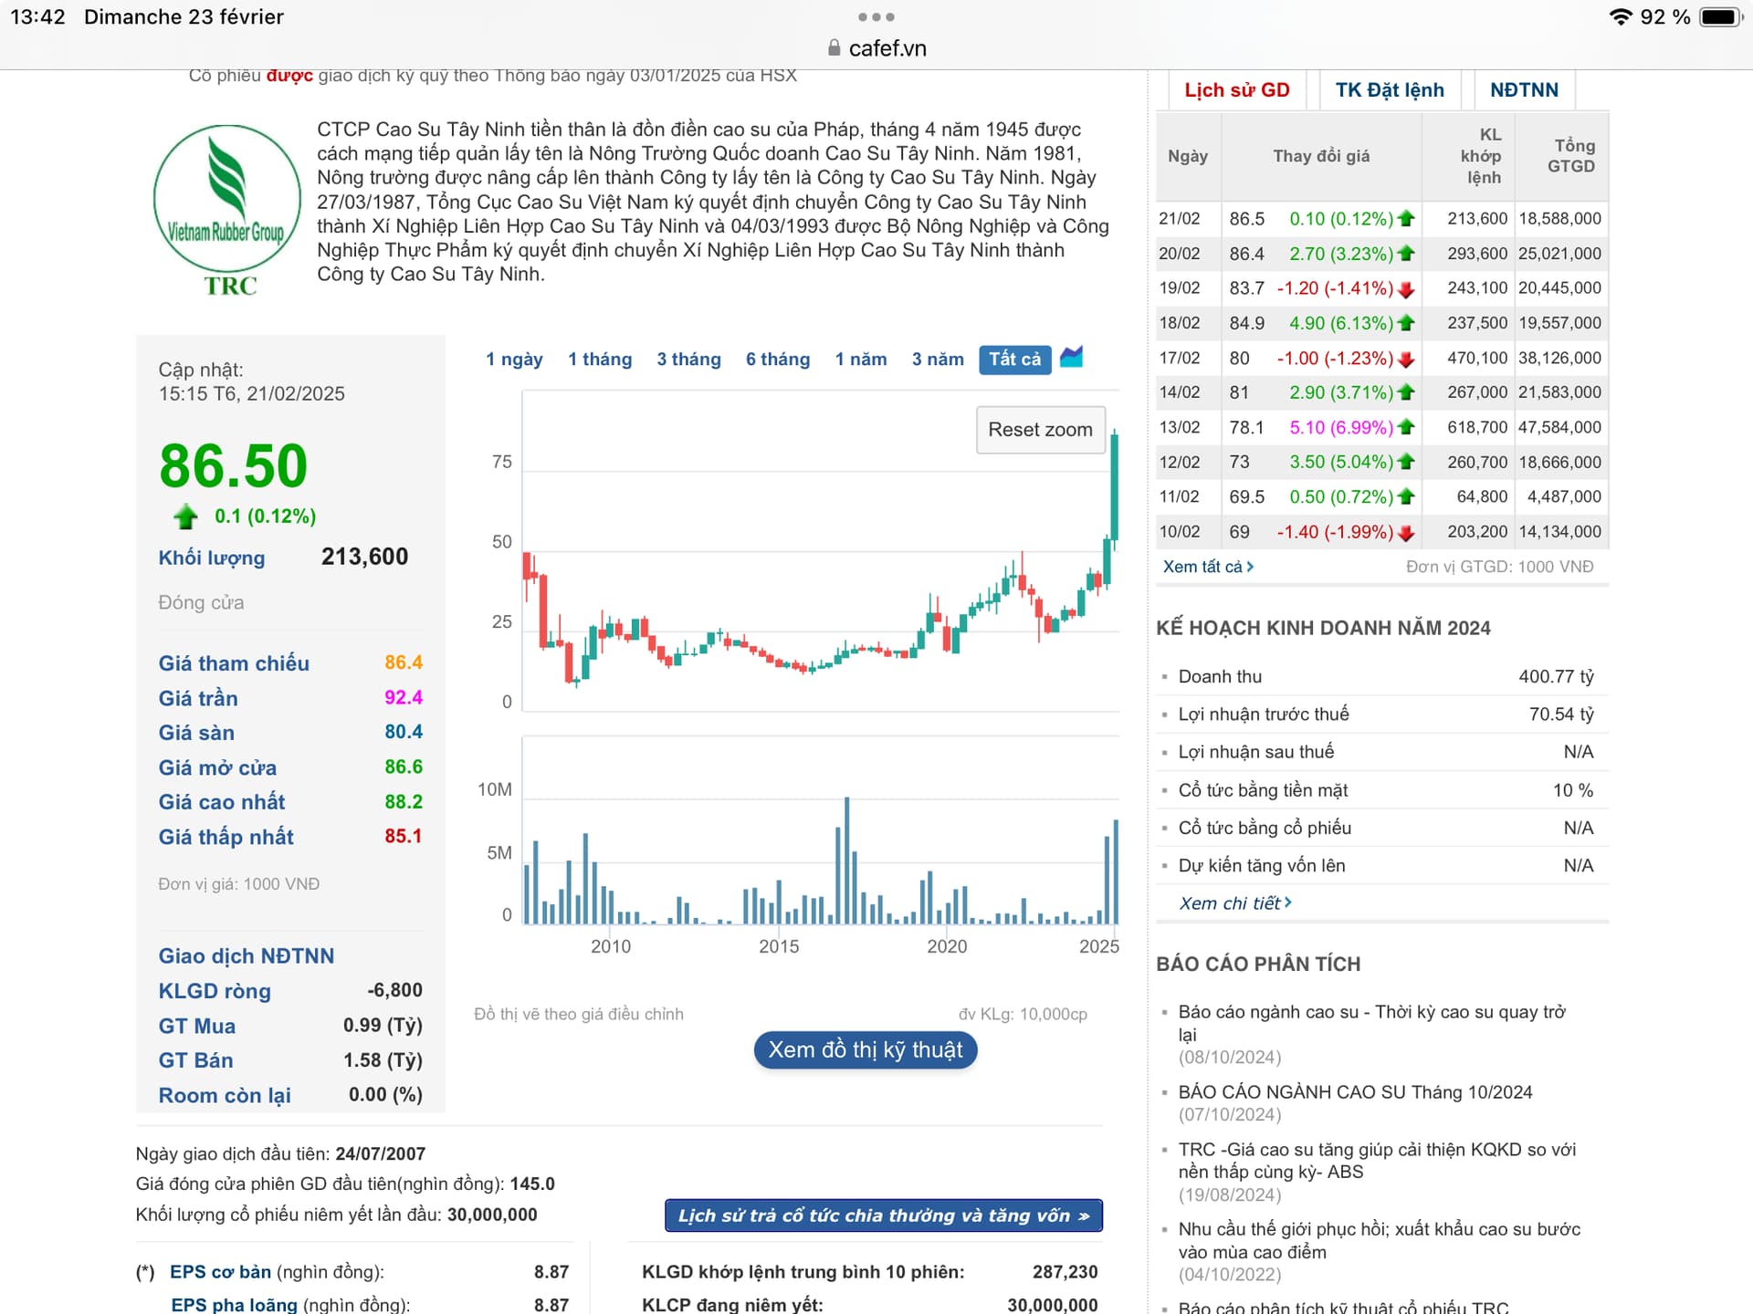
Task: Click Xem đồ thị kỹ thuật button
Action: click(865, 1050)
